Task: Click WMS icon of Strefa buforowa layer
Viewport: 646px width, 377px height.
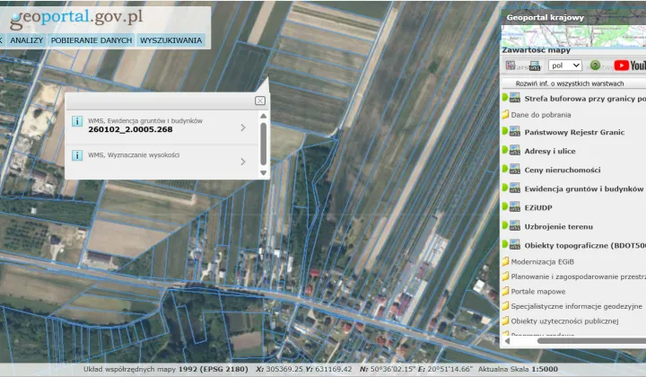Action: coord(515,99)
